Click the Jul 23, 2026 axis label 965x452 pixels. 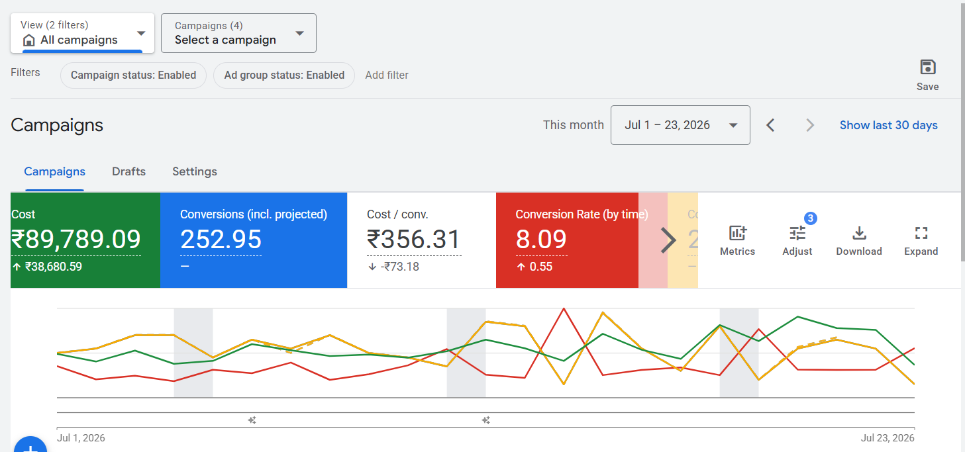[888, 438]
